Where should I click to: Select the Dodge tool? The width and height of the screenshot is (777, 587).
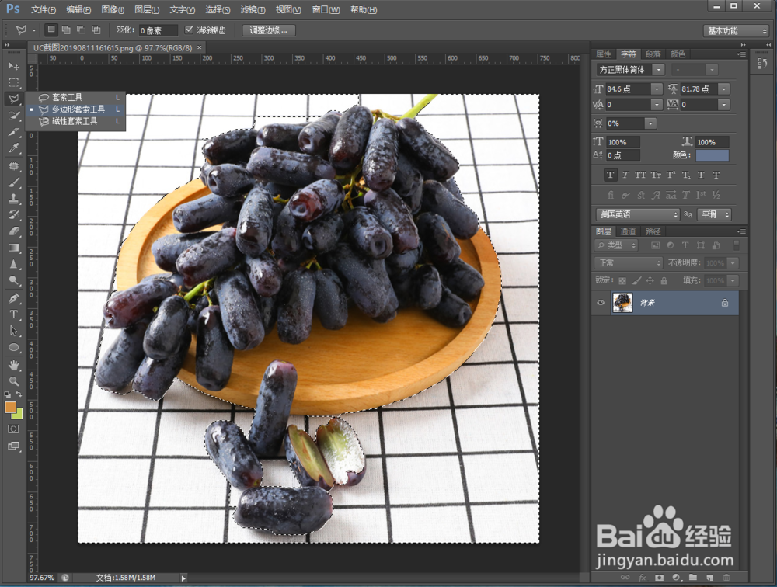click(14, 281)
